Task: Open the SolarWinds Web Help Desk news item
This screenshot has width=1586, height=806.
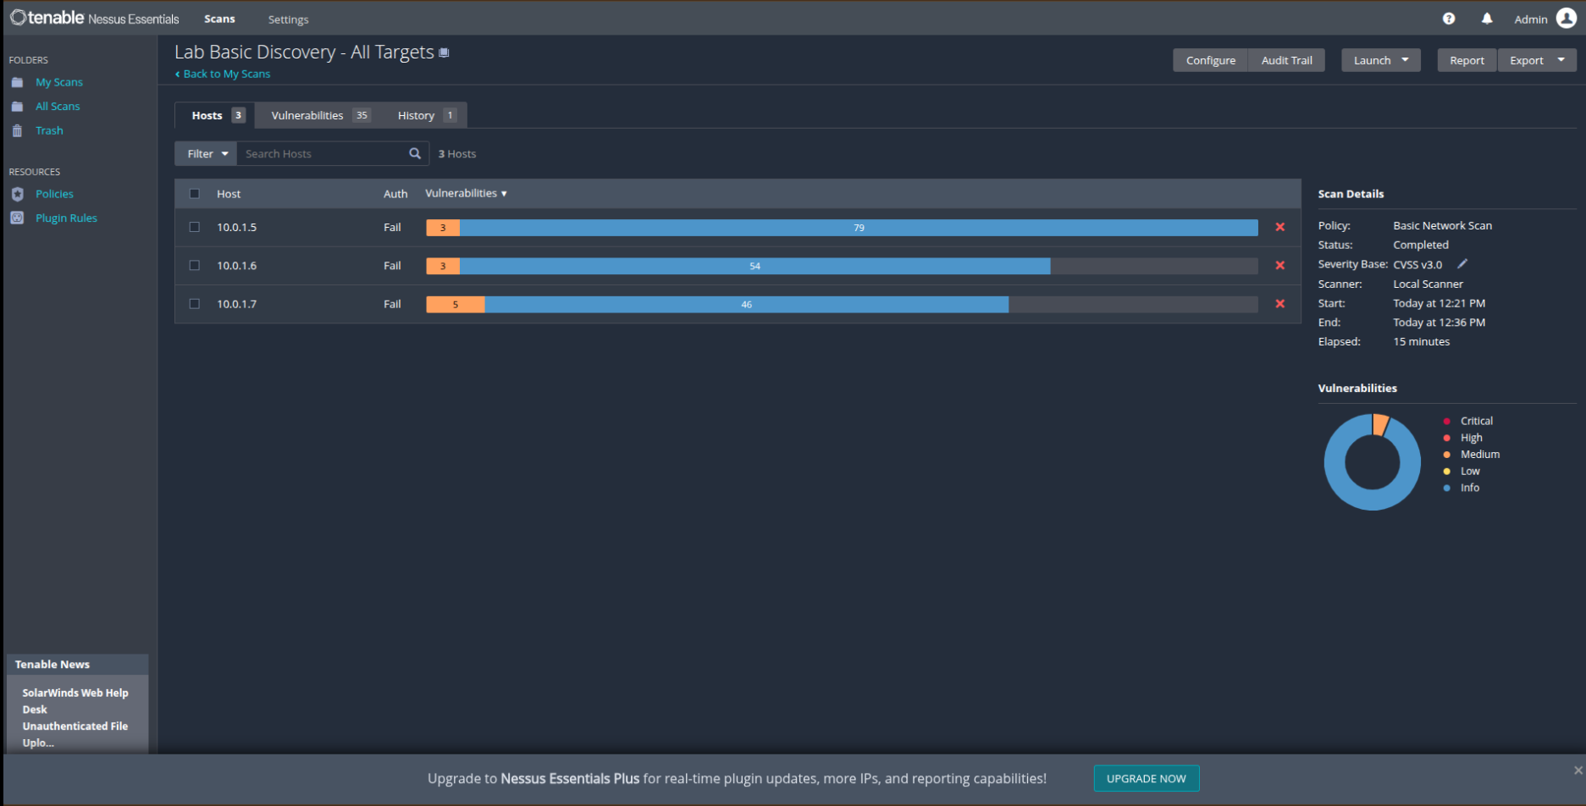Action: 75,717
